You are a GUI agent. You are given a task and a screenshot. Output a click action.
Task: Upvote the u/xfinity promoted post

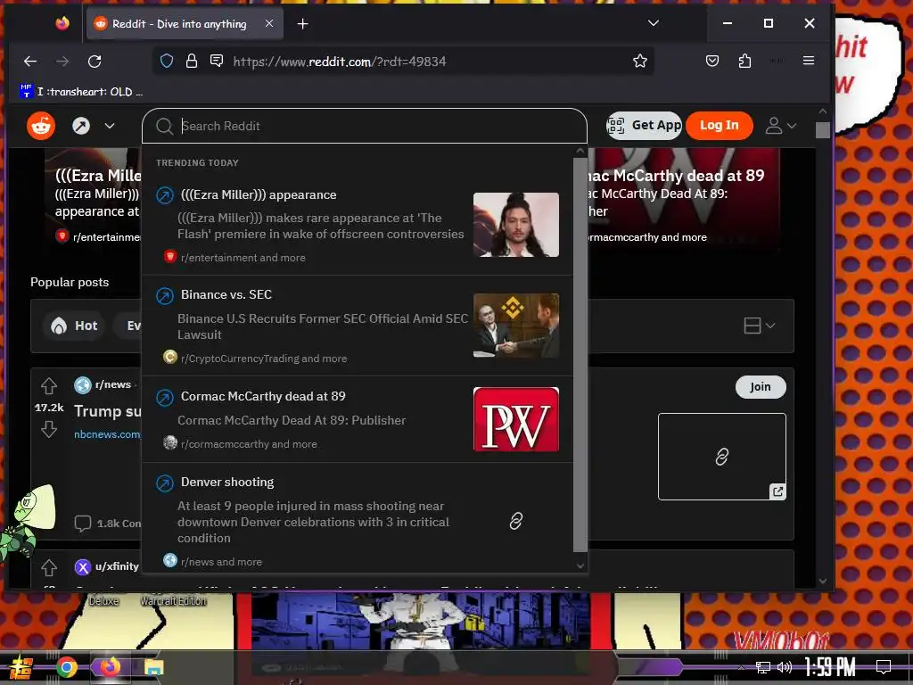[49, 567]
